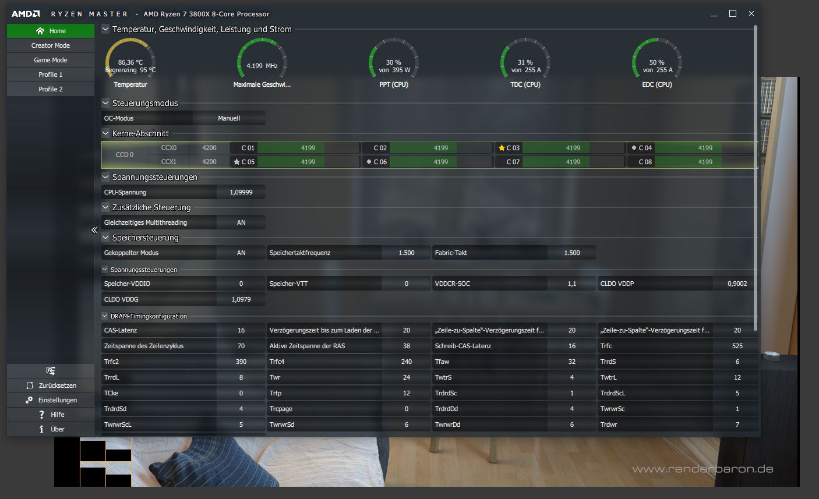Open the Home view
Image resolution: width=819 pixels, height=499 pixels.
[51, 31]
